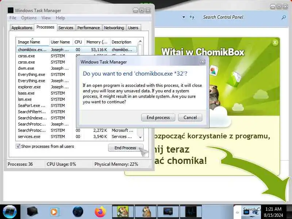Screen dimensions: 292x219
Task: Sort by User Name column
Action: coord(61,42)
